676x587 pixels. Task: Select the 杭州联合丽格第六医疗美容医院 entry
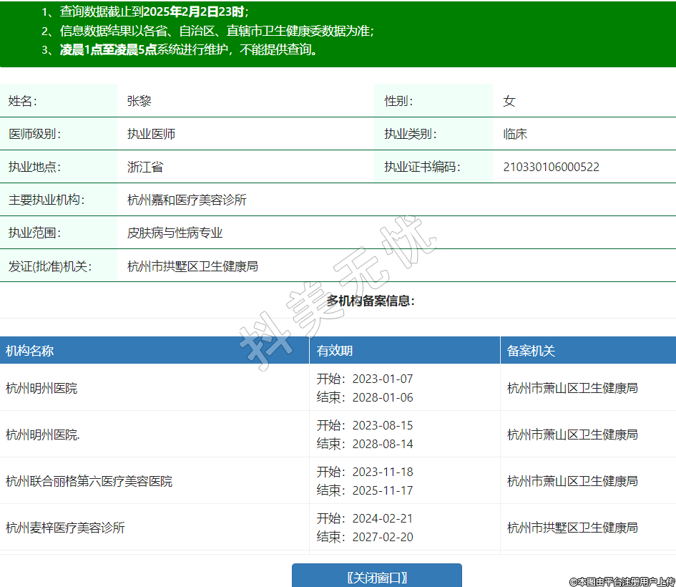tap(89, 481)
